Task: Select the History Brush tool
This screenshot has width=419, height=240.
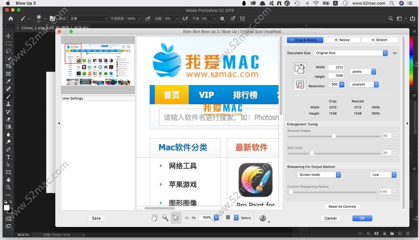Action: pos(8,112)
